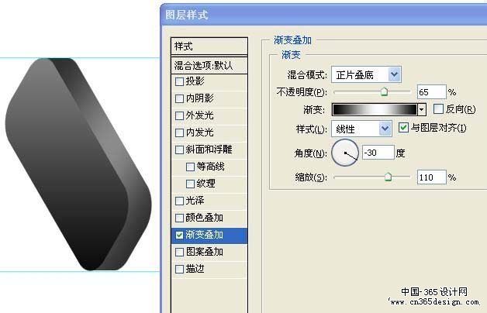The height and width of the screenshot is (313, 487).
Task: Click the angle value field -30
Action: tap(378, 153)
